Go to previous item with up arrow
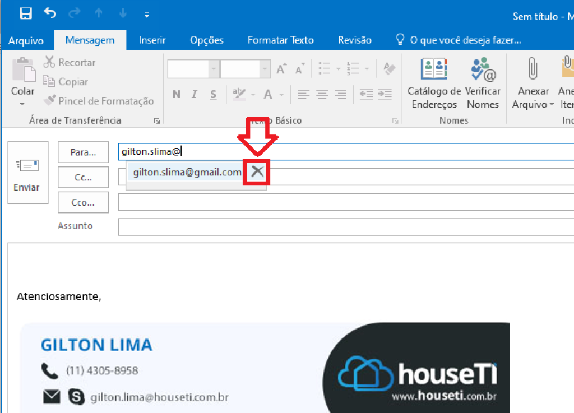 tap(99, 13)
